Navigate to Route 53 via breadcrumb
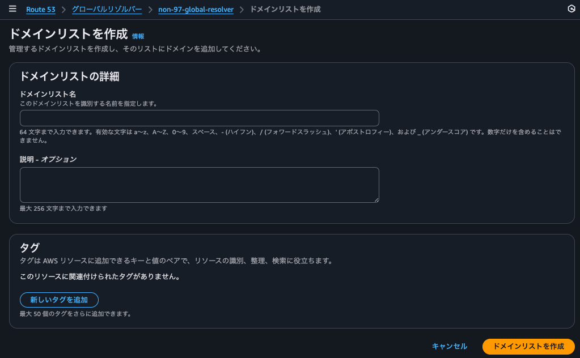 (x=40, y=9)
